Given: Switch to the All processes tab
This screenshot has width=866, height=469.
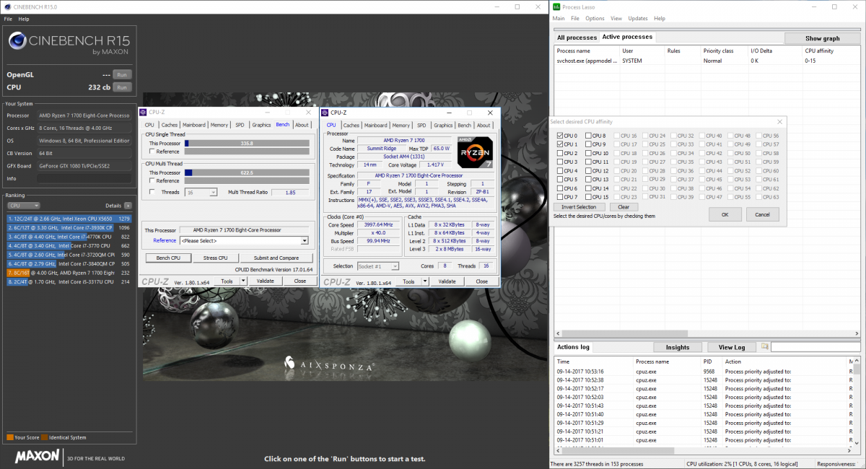Looking at the screenshot, I should tap(577, 38).
